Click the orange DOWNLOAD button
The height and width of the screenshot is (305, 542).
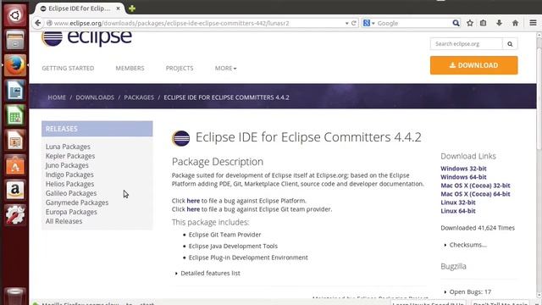[x=474, y=65]
